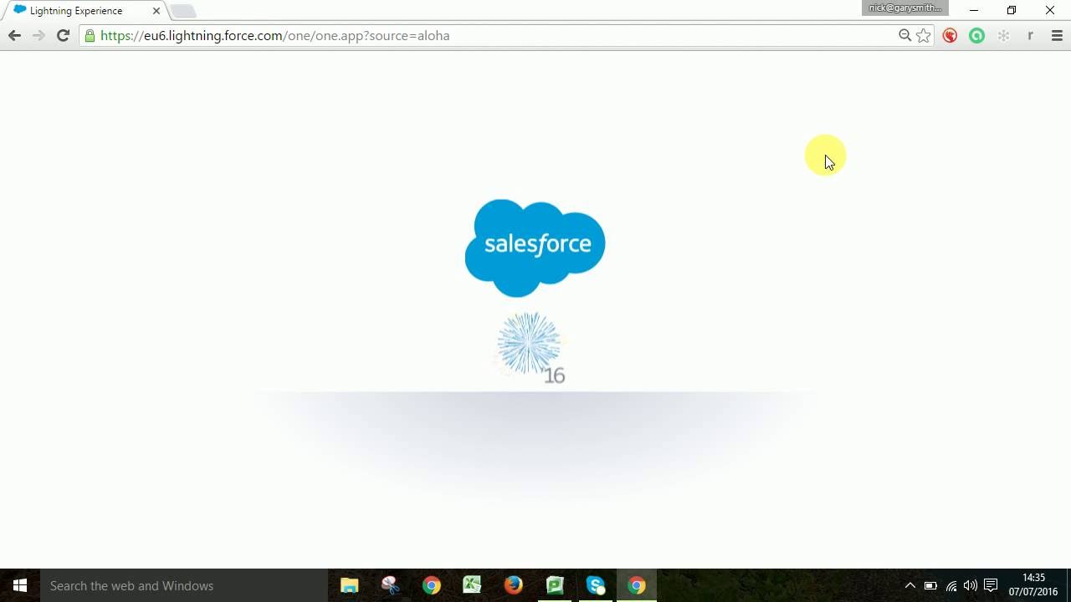1071x602 pixels.
Task: Open File Explorer from the taskbar
Action: 350,585
